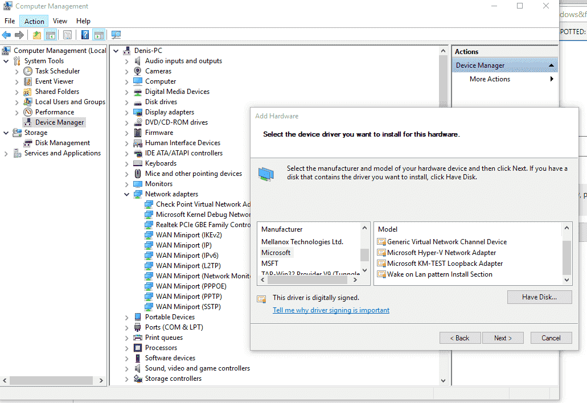
Task: Expand the Display adapters category
Action: 126,112
